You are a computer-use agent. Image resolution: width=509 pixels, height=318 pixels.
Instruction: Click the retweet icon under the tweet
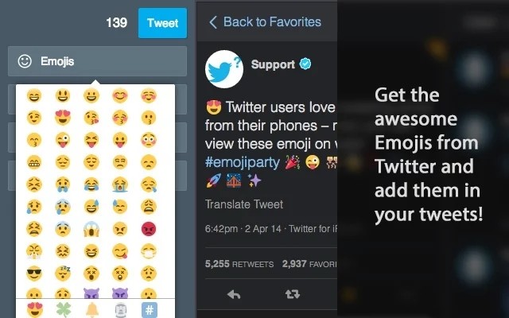pyautogui.click(x=293, y=294)
